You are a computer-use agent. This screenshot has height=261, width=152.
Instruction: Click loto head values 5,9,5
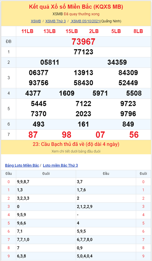click(x=81, y=231)
